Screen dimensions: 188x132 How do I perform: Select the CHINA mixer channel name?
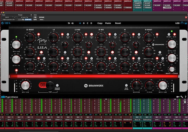(x=49, y=120)
